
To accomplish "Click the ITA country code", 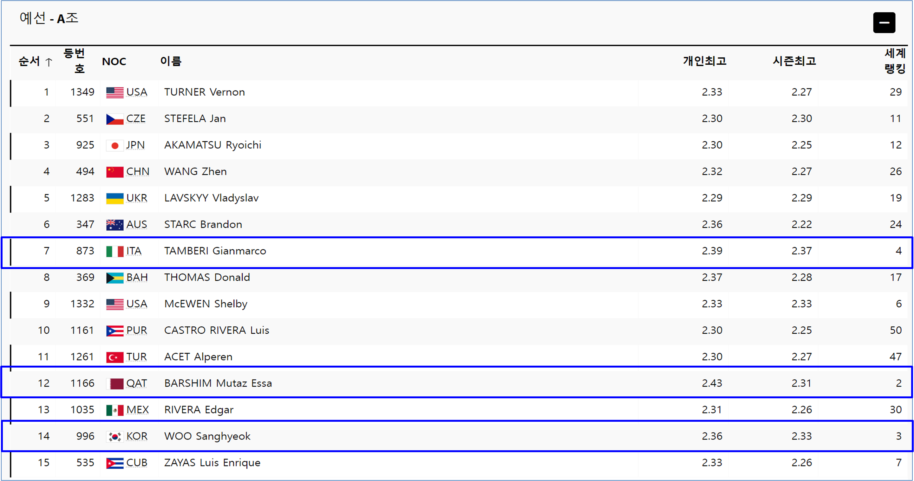I will coord(134,251).
